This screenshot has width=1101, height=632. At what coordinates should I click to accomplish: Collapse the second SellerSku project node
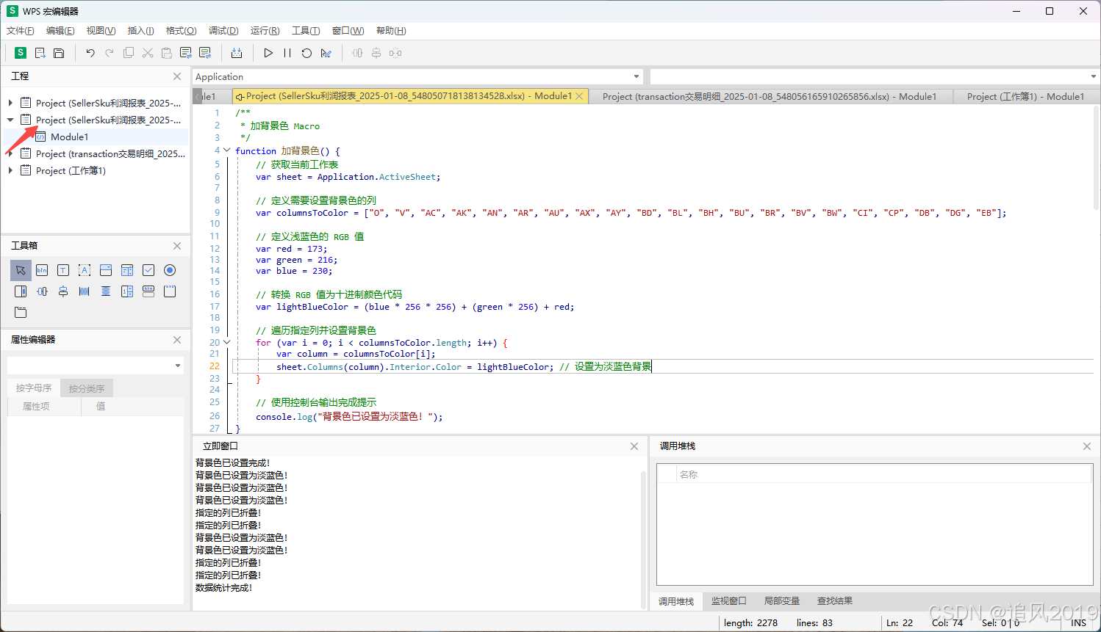coord(10,120)
